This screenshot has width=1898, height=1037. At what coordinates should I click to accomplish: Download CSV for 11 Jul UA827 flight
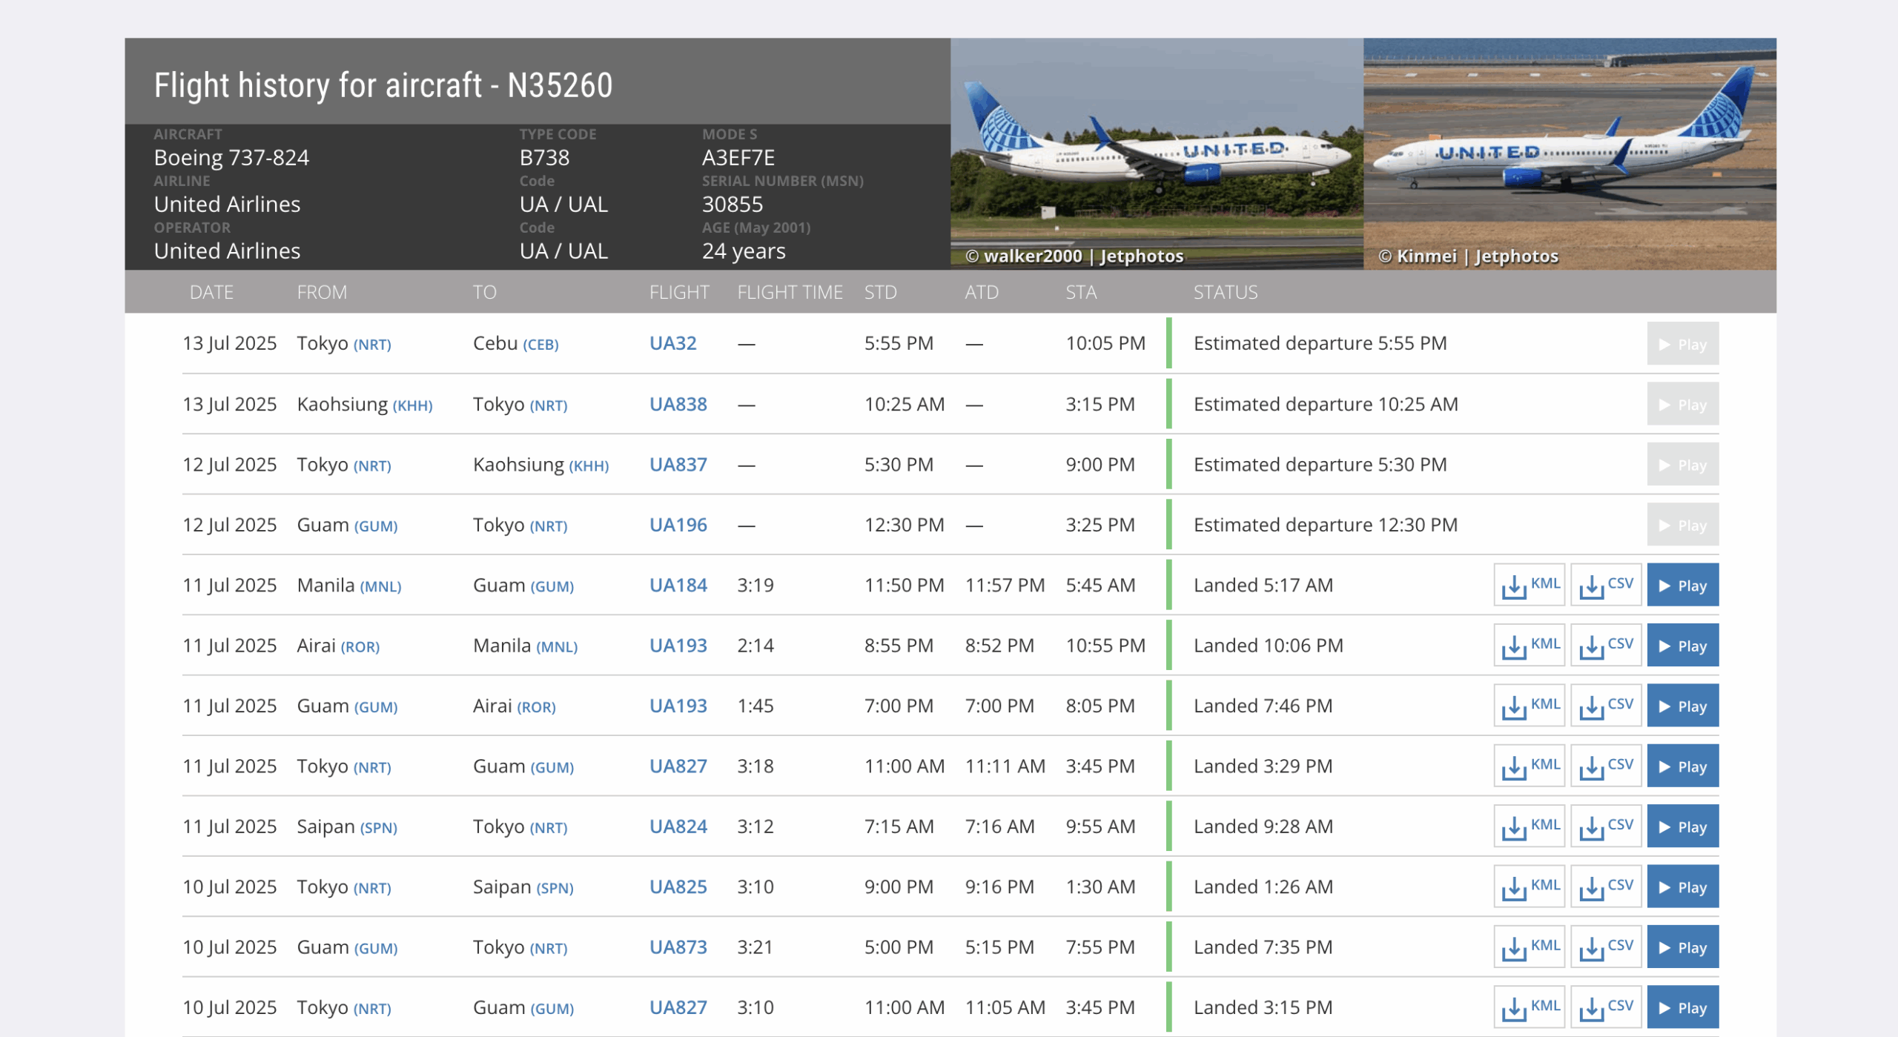(1606, 766)
